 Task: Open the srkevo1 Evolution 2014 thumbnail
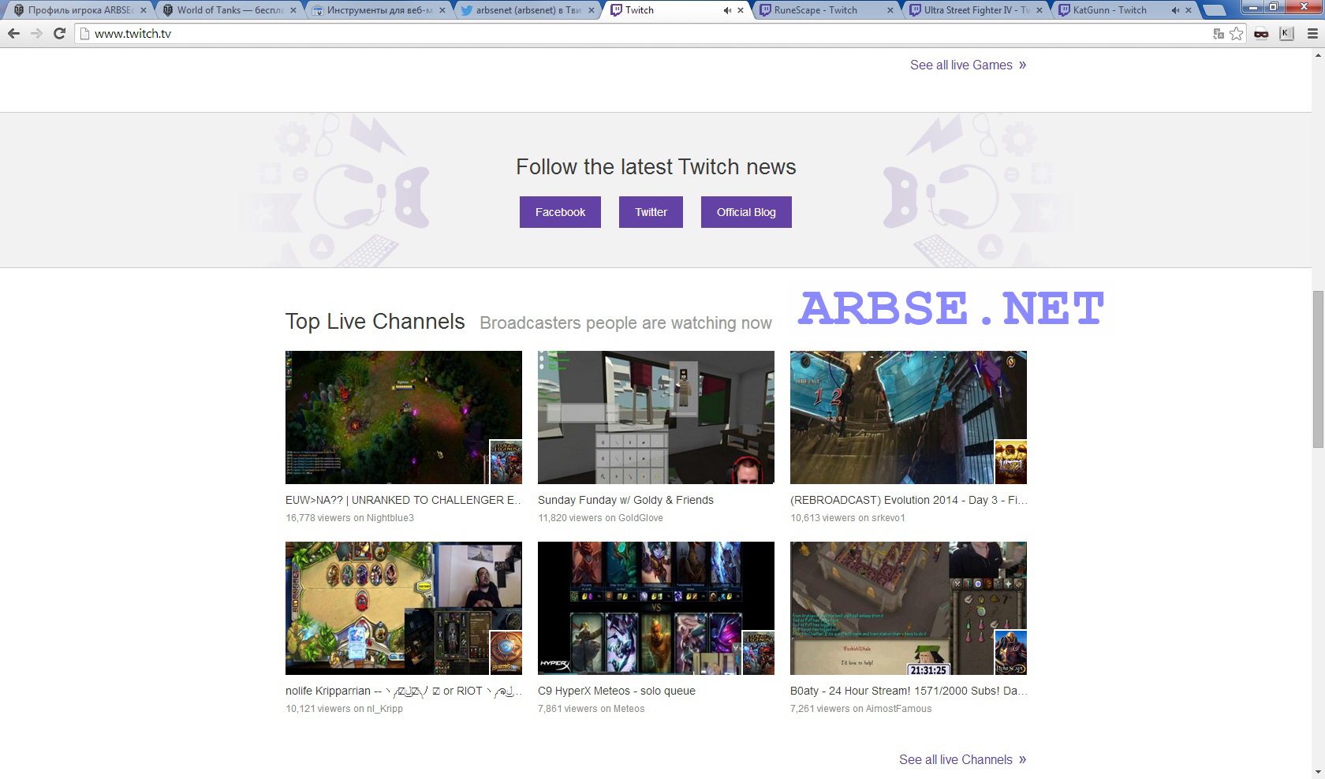pyautogui.click(x=909, y=417)
